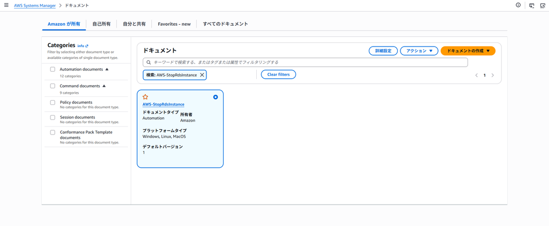Open the ドキュメントの作成 dropdown button

tap(468, 51)
